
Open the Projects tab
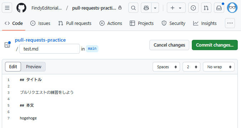point(142,23)
